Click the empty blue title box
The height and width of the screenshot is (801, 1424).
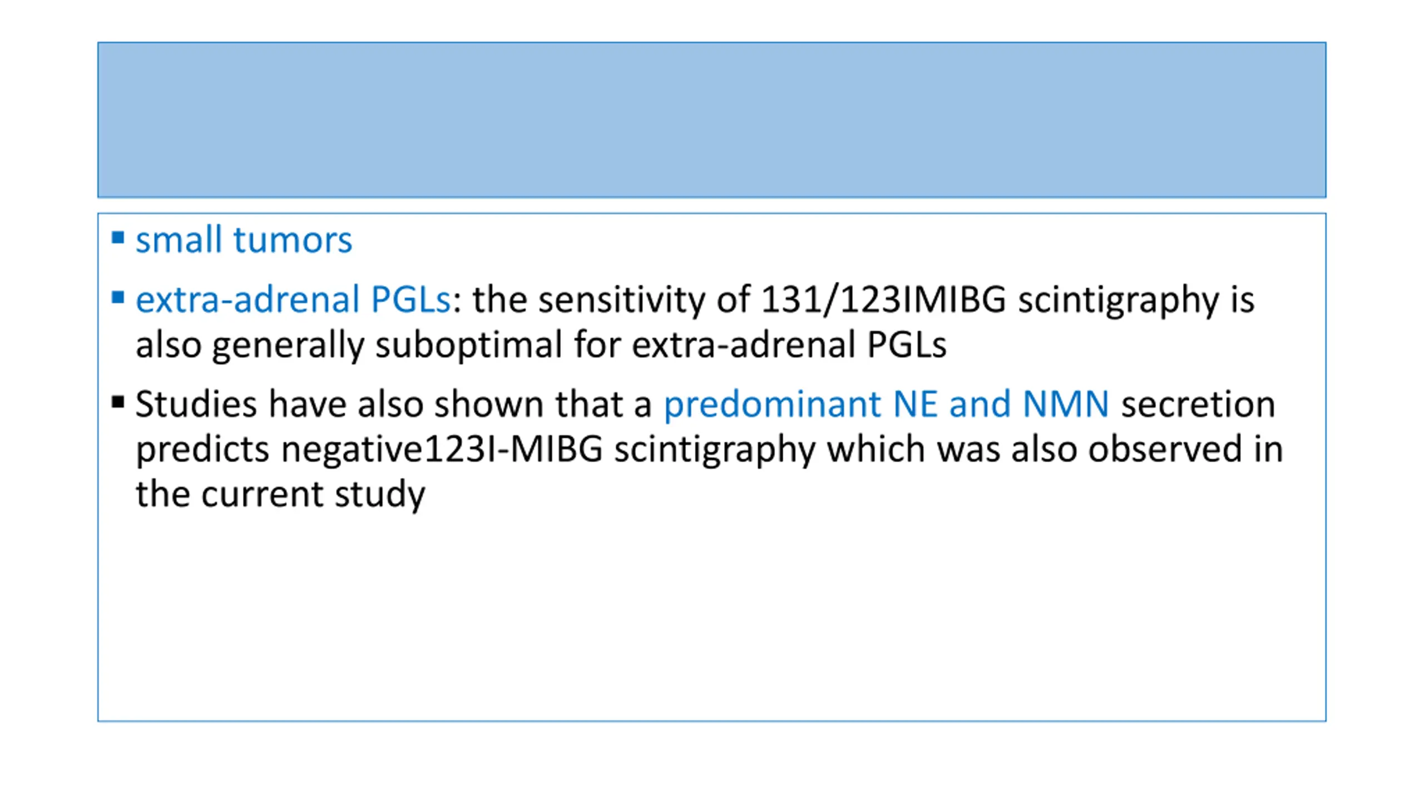pos(711,120)
